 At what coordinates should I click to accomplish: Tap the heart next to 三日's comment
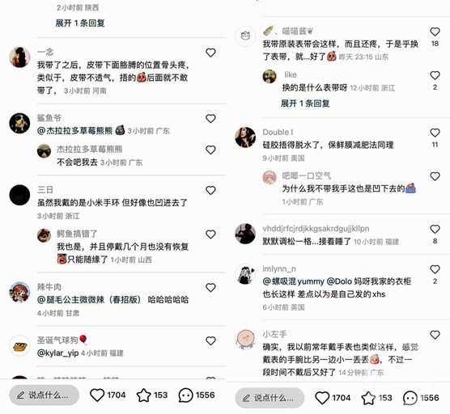210,190
